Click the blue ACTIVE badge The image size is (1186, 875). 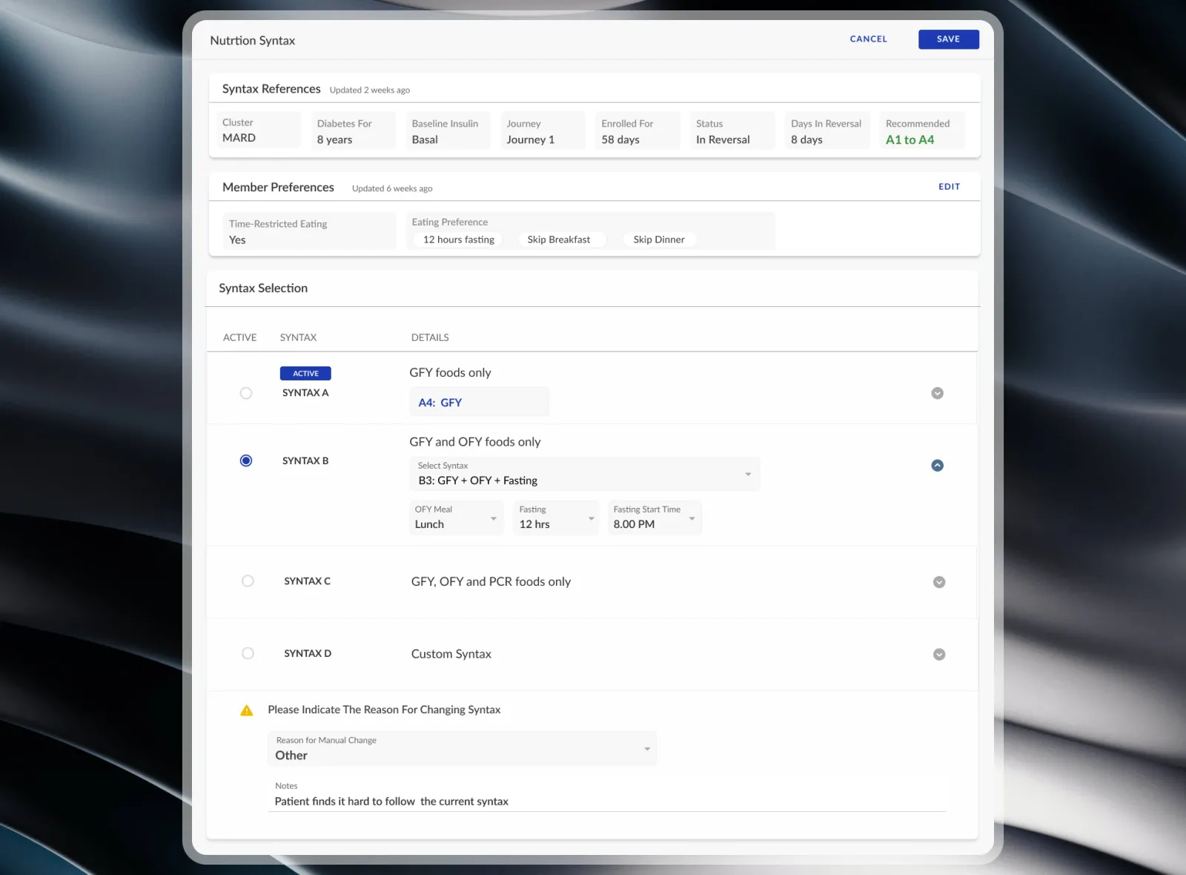coord(305,373)
